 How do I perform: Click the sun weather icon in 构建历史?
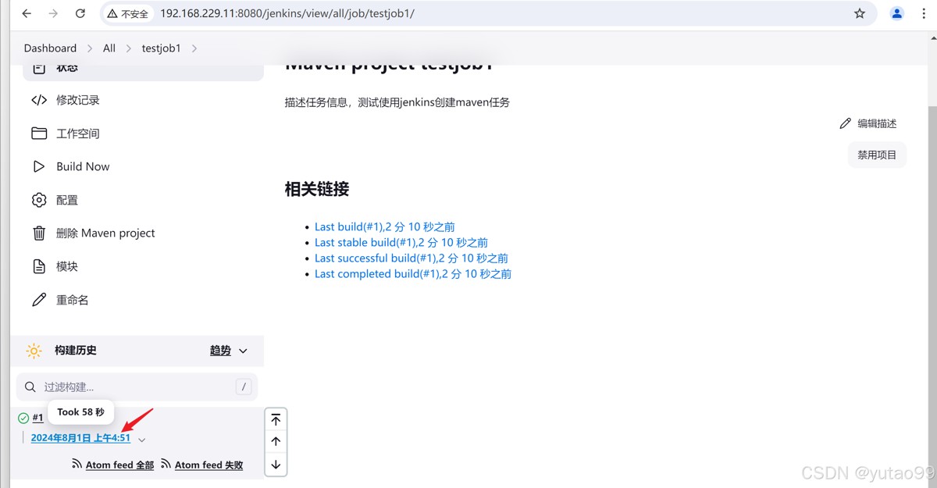[34, 351]
